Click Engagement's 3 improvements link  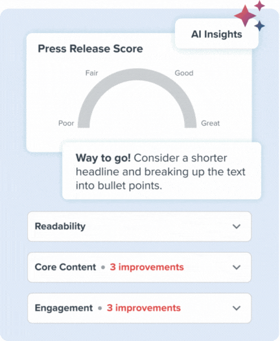click(x=144, y=308)
